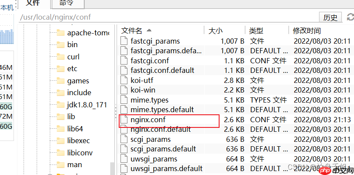The height and width of the screenshot is (175, 354).
Task: Select the curl folder icon in tree
Action: coord(61,57)
